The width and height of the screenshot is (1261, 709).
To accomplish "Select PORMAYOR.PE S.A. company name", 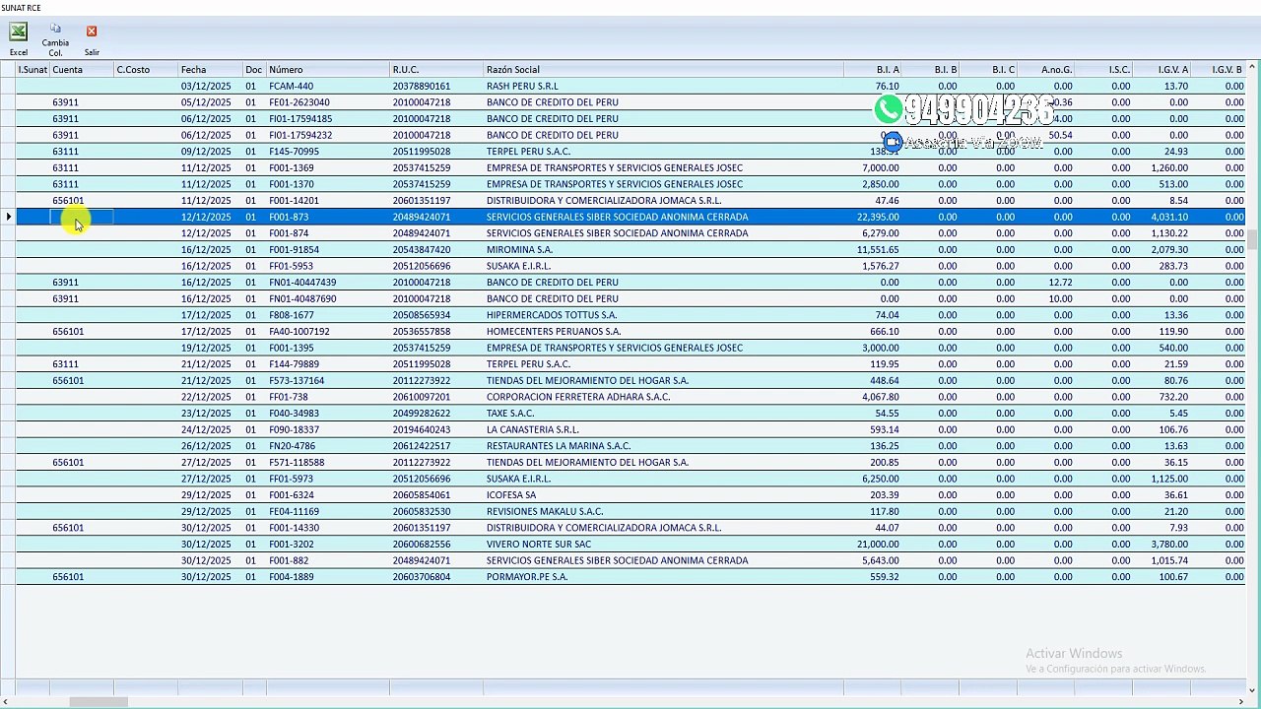I will point(527,577).
